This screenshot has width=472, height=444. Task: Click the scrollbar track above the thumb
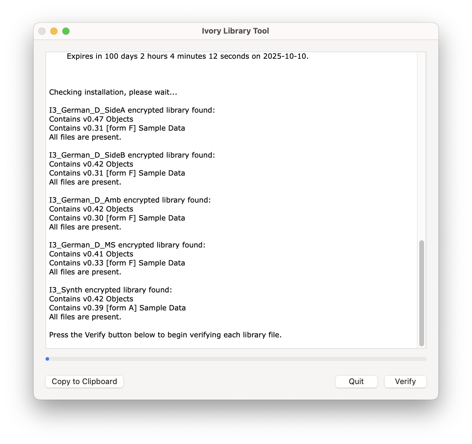point(422,146)
